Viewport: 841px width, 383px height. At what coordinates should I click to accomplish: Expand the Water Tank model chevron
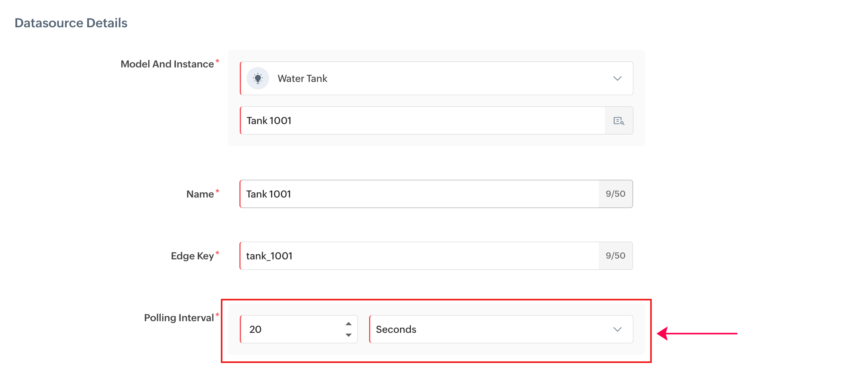click(617, 78)
